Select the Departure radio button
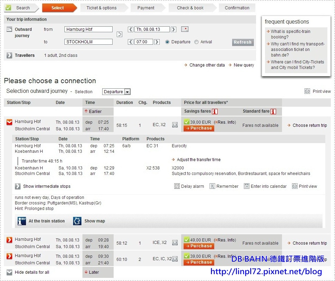The image size is (335, 281). (x=167, y=42)
